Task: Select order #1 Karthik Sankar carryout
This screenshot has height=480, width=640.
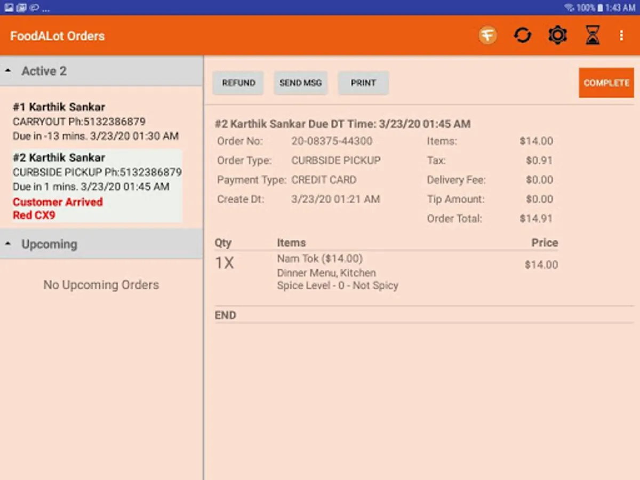Action: [96, 121]
